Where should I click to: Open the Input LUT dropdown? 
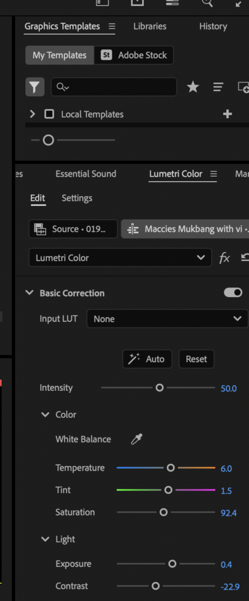(x=167, y=319)
